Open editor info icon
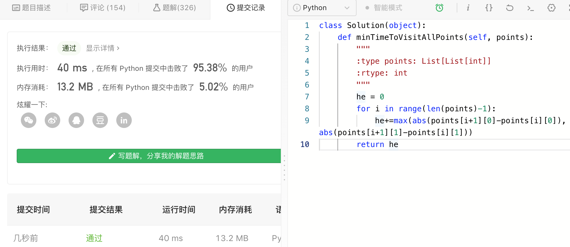This screenshot has width=570, height=247. click(468, 8)
